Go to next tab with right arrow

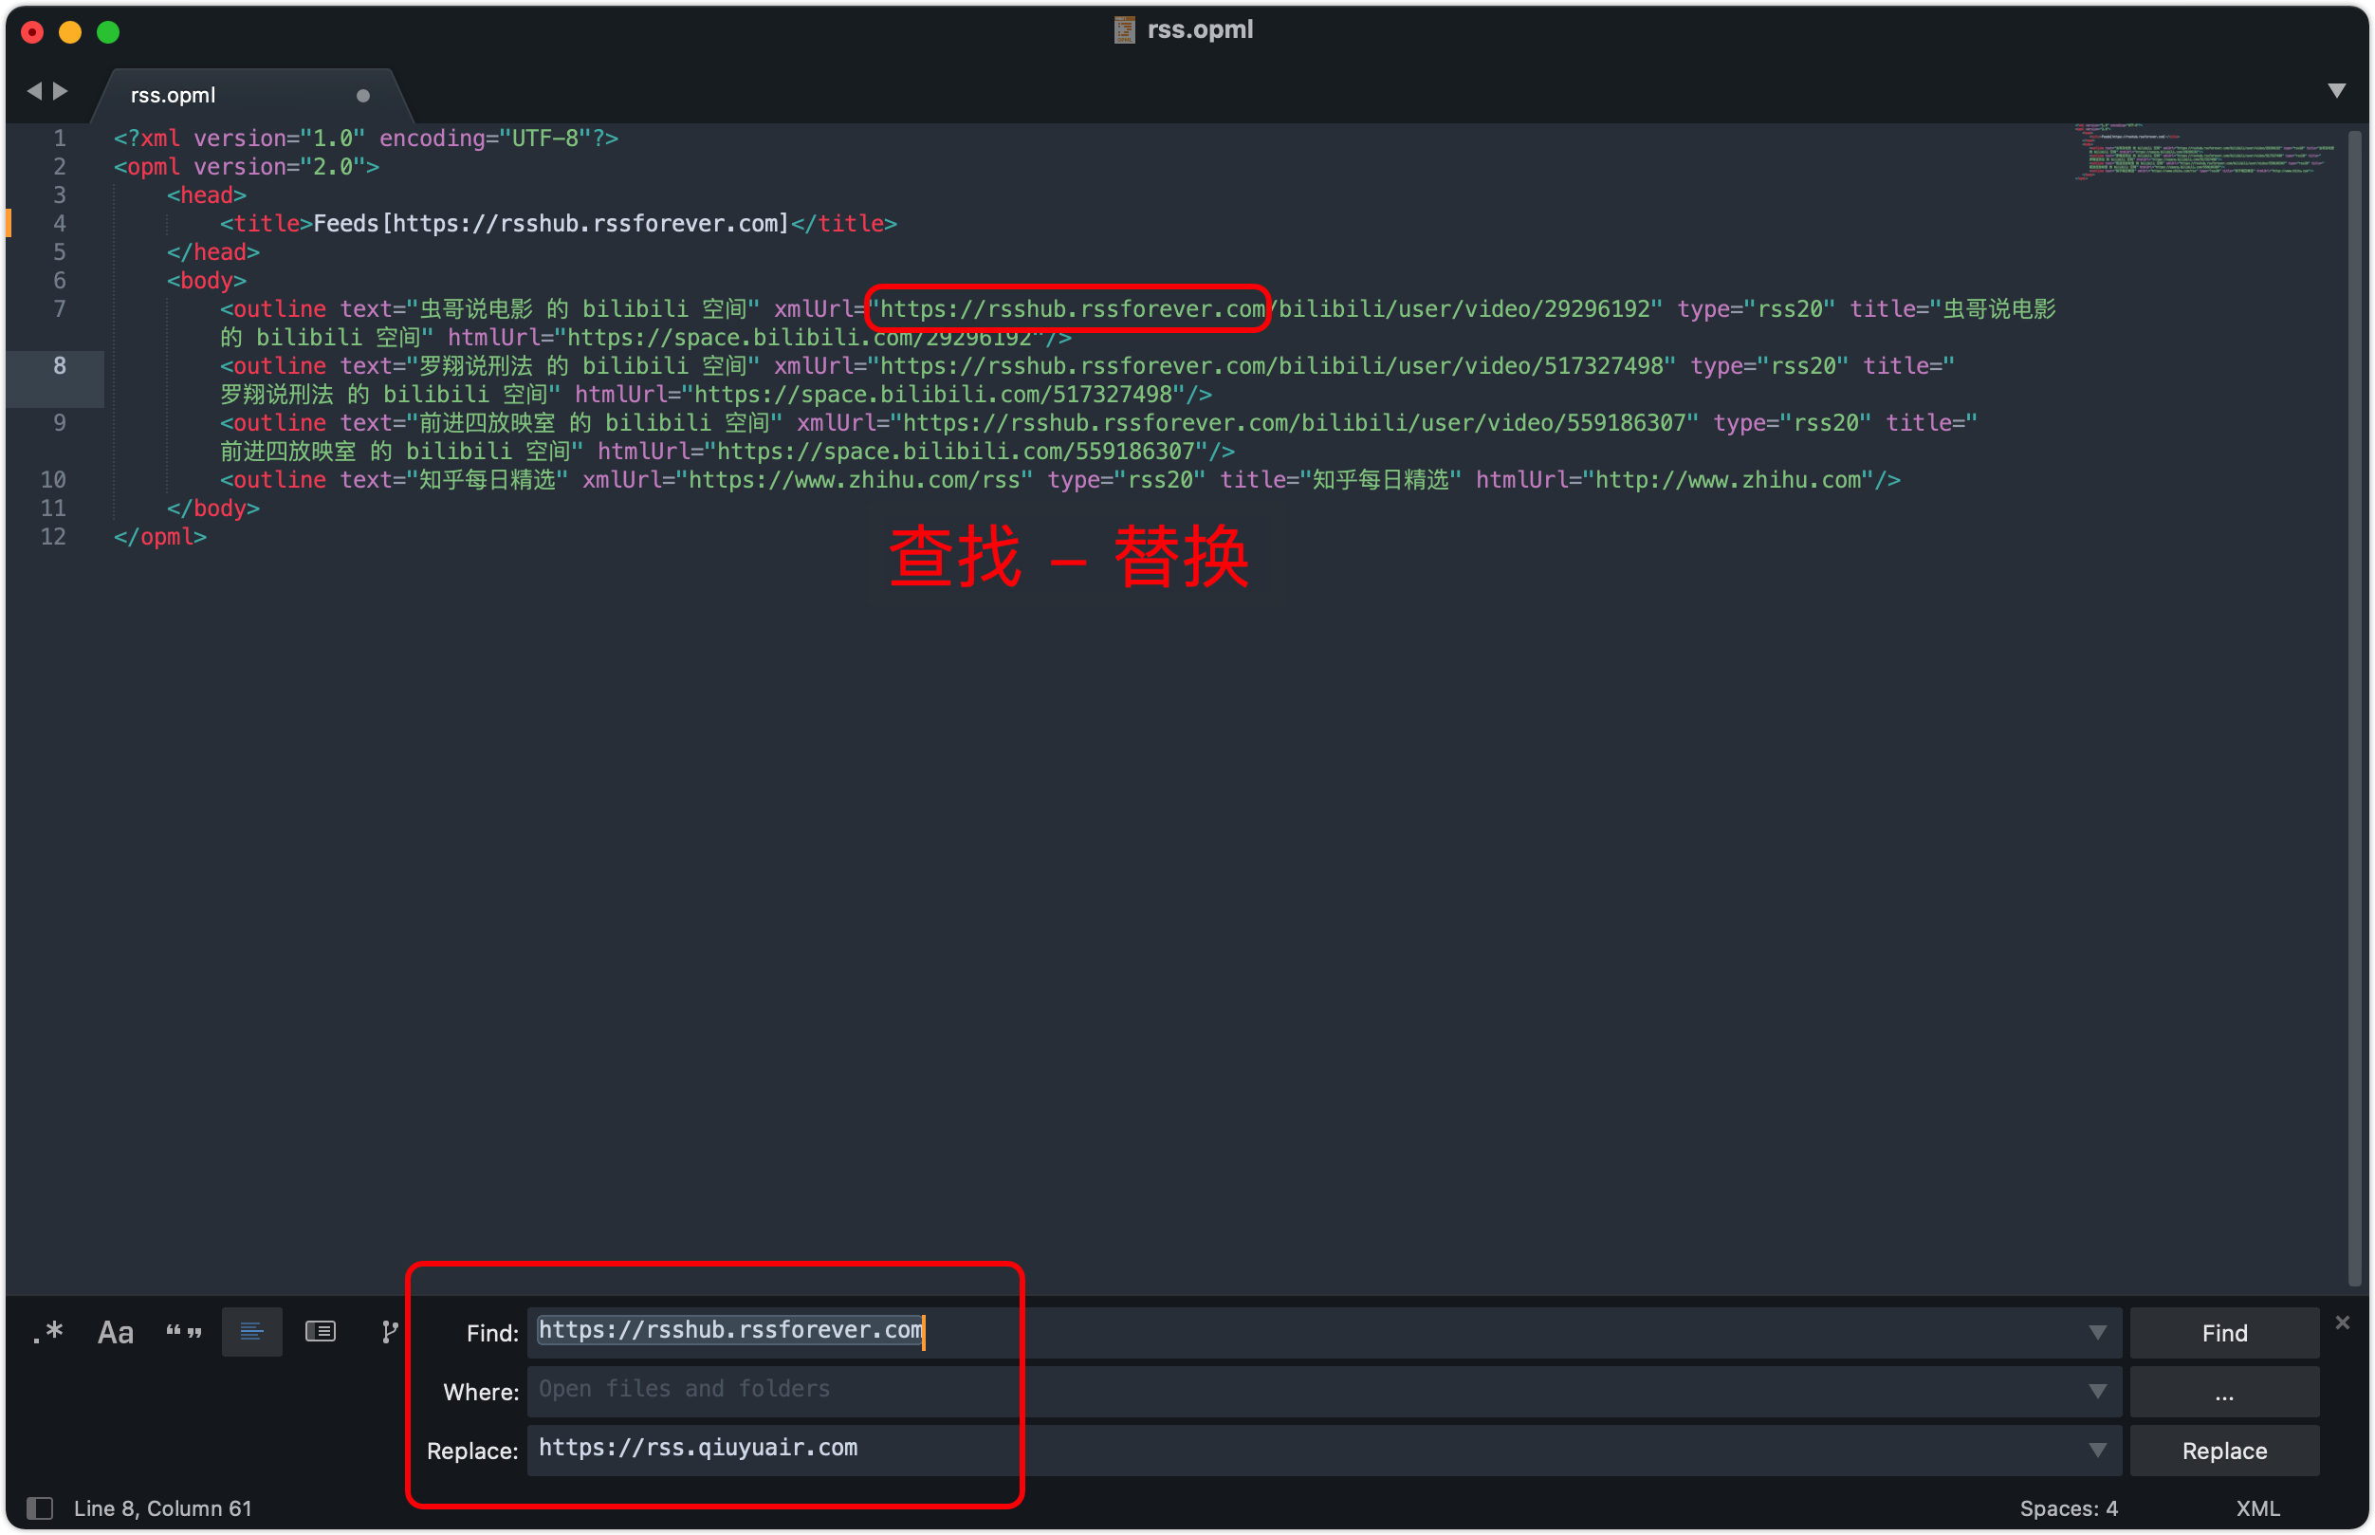(61, 91)
